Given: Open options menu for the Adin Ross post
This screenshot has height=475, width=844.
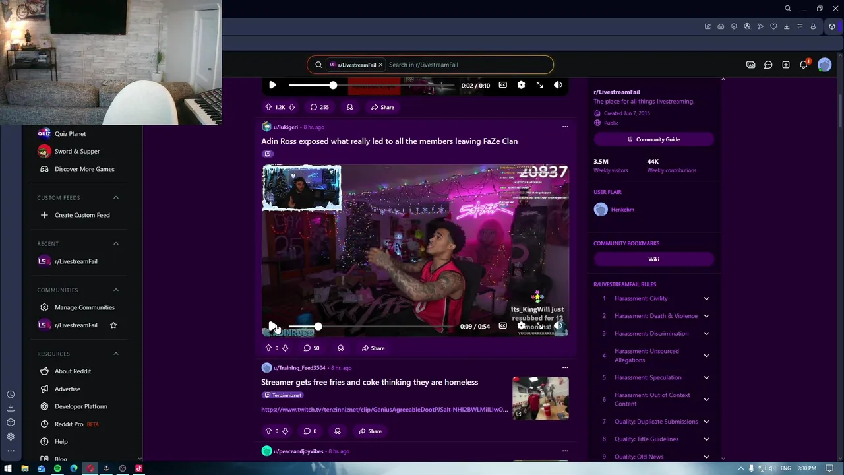Looking at the screenshot, I should pos(565,127).
